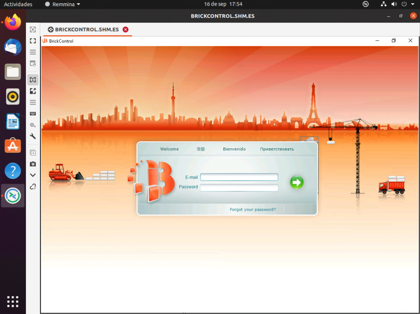The image size is (420, 314).
Task: Focus the Password input field
Action: coord(239,187)
